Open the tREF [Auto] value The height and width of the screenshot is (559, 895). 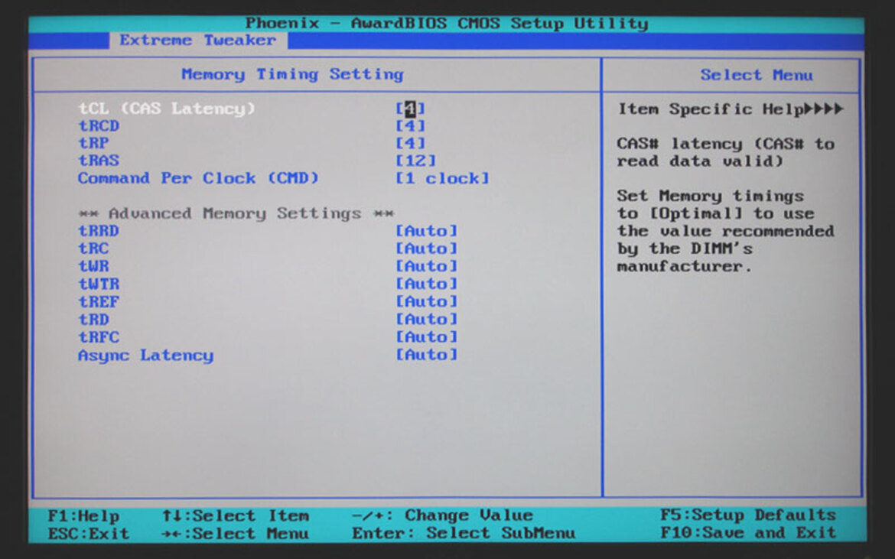[426, 302]
